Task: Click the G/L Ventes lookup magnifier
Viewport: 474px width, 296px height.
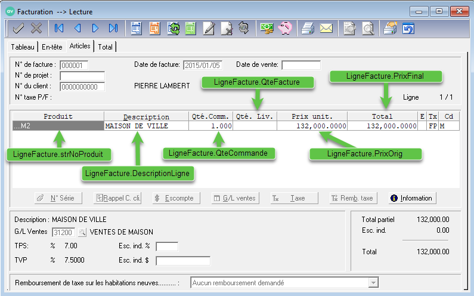Action: (x=82, y=232)
